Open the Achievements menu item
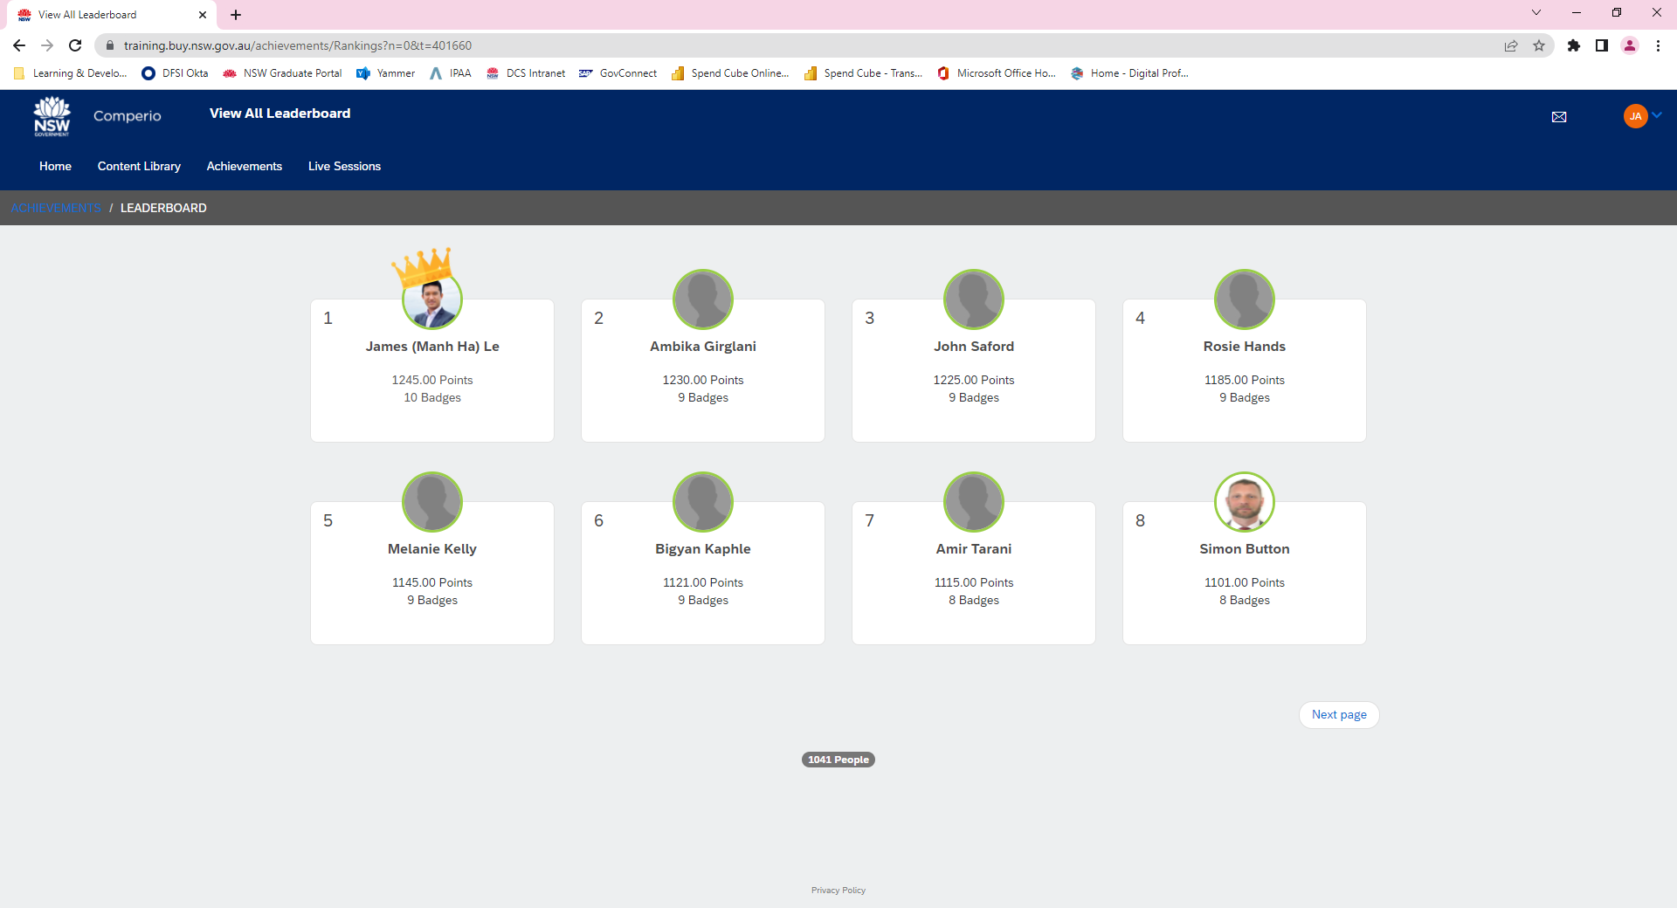This screenshot has width=1677, height=908. tap(244, 166)
